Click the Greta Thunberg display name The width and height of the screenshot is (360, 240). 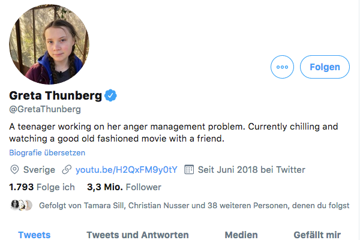pyautogui.click(x=55, y=95)
